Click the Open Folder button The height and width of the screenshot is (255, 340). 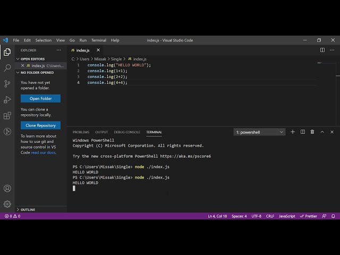[40, 98]
